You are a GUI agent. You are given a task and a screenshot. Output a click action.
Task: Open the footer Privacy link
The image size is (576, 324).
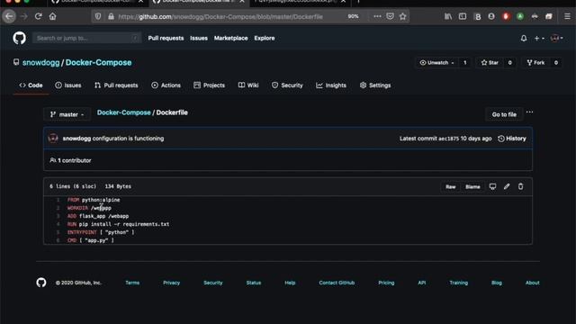coord(172,283)
